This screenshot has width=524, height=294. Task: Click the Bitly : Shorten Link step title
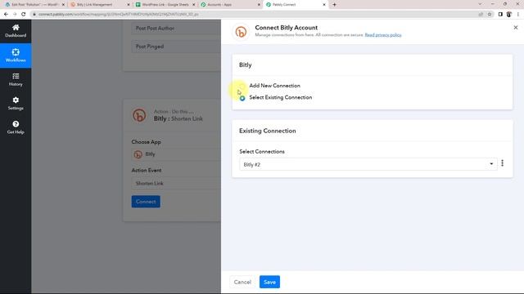(178, 118)
